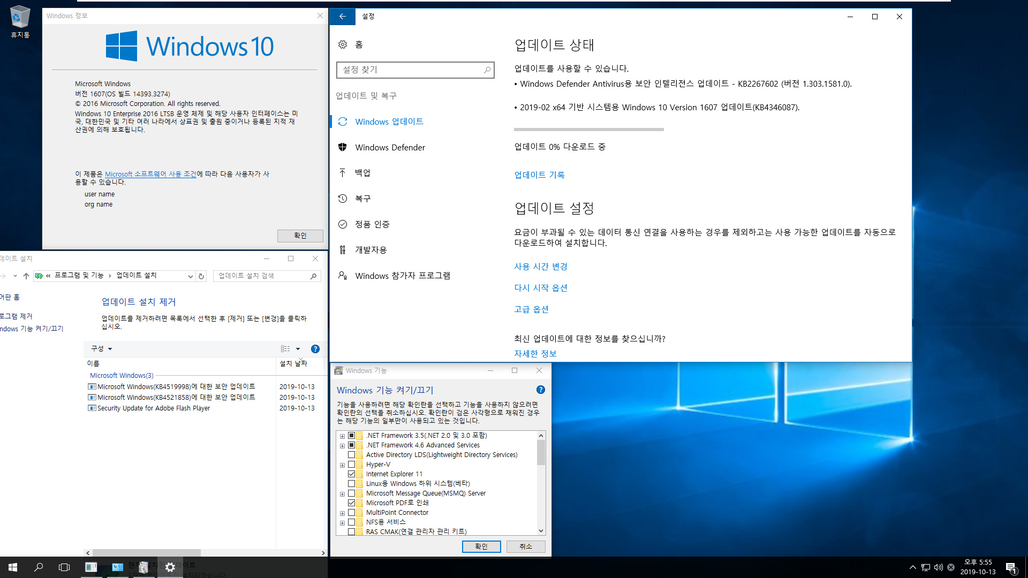
Task: Click the view layout icon in installed updates
Action: point(285,349)
